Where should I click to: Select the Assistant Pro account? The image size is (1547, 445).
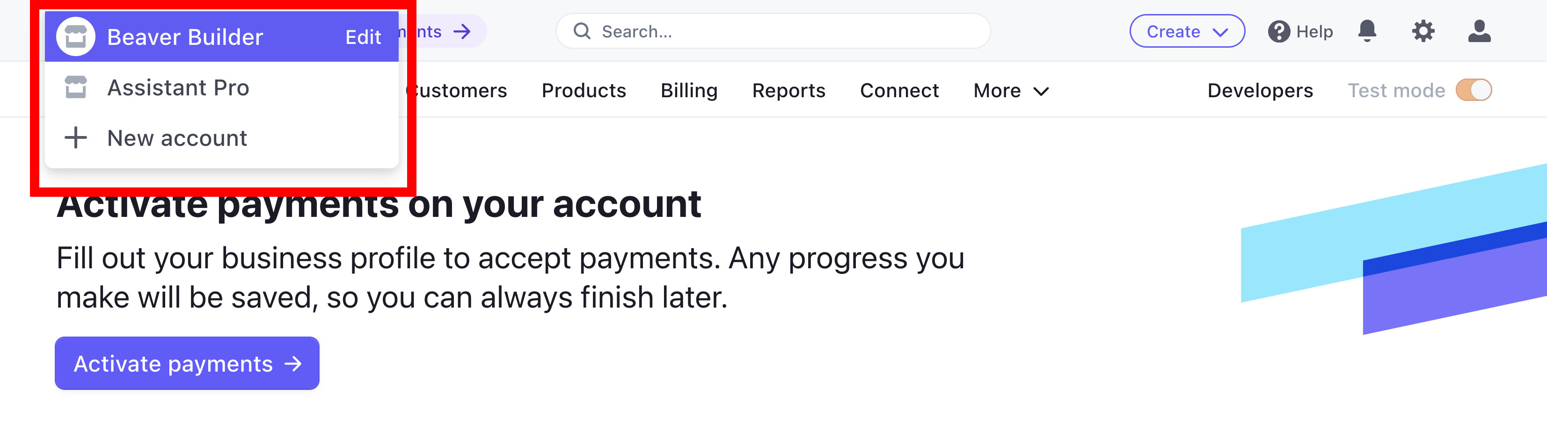(x=178, y=87)
